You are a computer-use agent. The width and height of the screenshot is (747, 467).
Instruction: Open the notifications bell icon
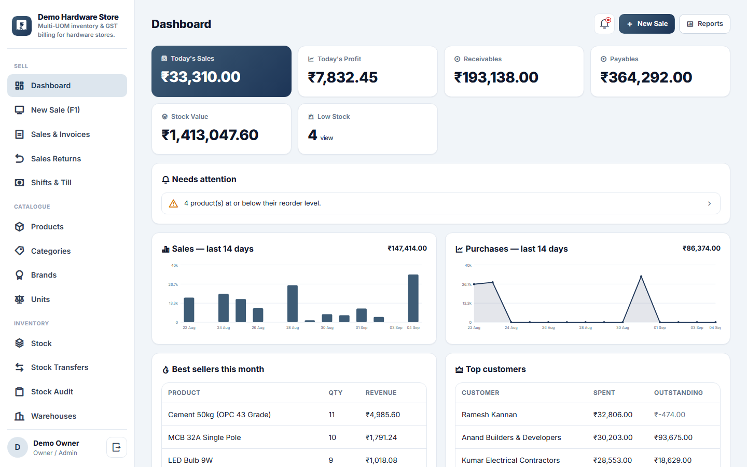tap(604, 24)
